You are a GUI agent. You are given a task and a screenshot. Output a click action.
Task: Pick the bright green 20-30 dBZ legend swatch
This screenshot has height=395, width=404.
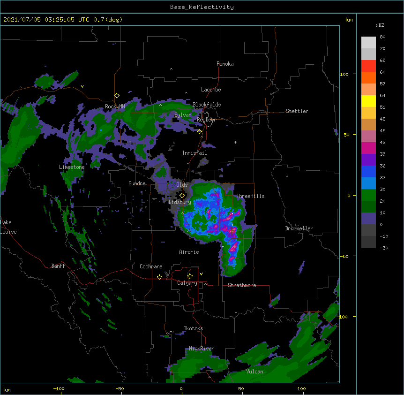click(x=368, y=195)
